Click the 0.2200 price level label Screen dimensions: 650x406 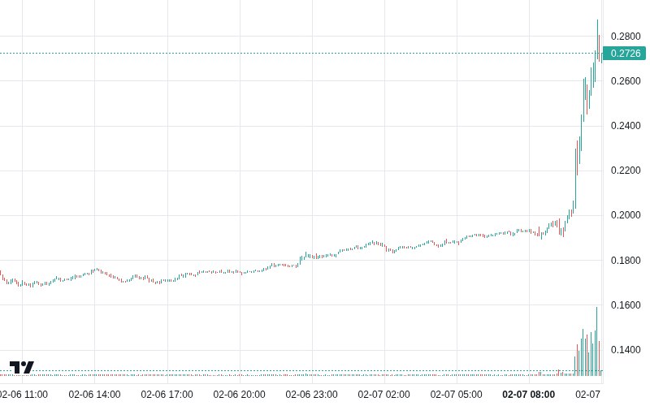coord(626,171)
